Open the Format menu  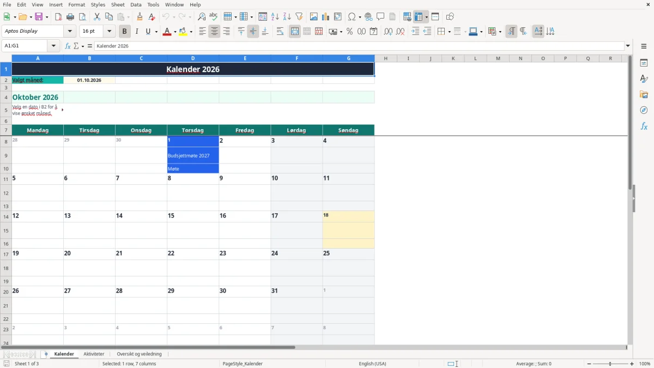pyautogui.click(x=77, y=4)
